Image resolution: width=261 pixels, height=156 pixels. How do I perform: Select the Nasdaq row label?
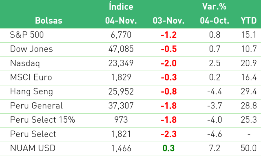coord(25,63)
